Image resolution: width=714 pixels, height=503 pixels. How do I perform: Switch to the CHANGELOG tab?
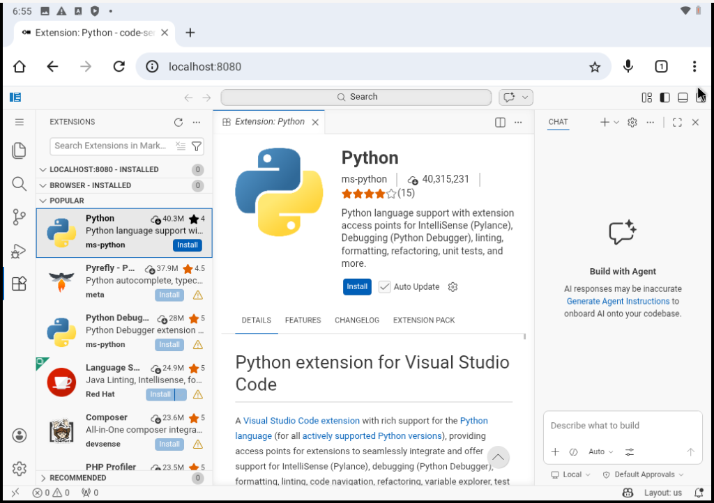pos(357,320)
